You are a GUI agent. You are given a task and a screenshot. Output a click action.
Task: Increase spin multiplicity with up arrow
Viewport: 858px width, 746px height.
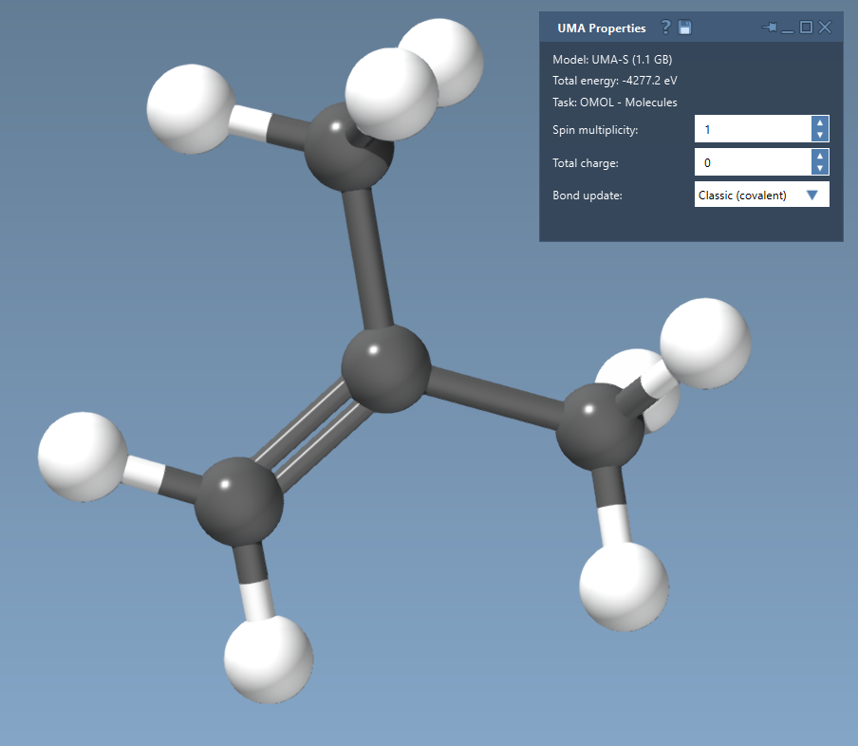point(820,123)
